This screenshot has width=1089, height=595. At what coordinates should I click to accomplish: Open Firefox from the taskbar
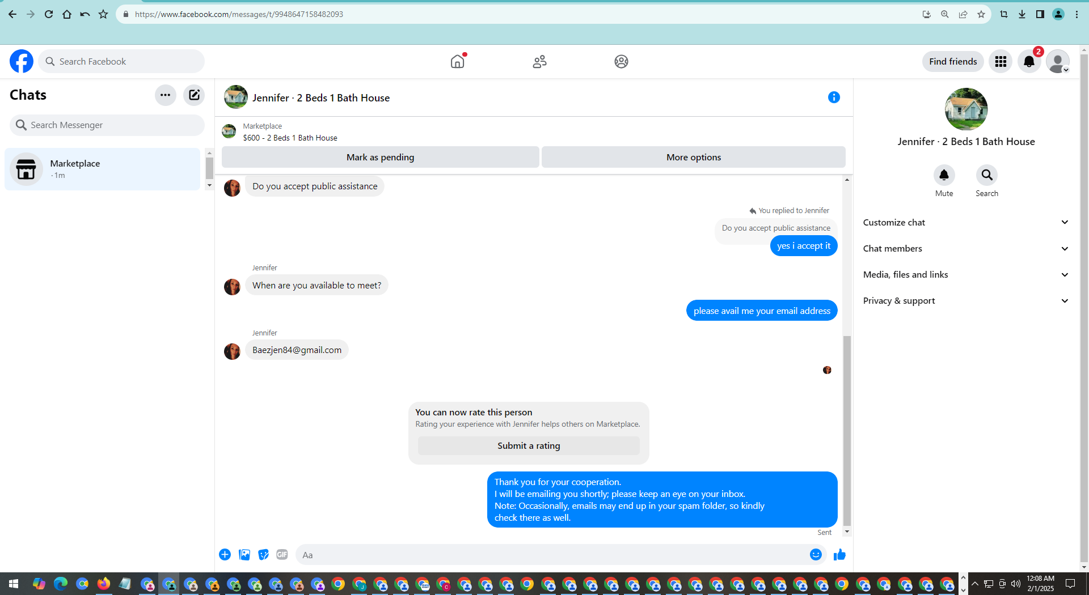tap(104, 584)
